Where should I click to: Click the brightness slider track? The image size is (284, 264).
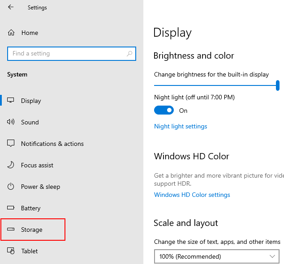point(215,85)
